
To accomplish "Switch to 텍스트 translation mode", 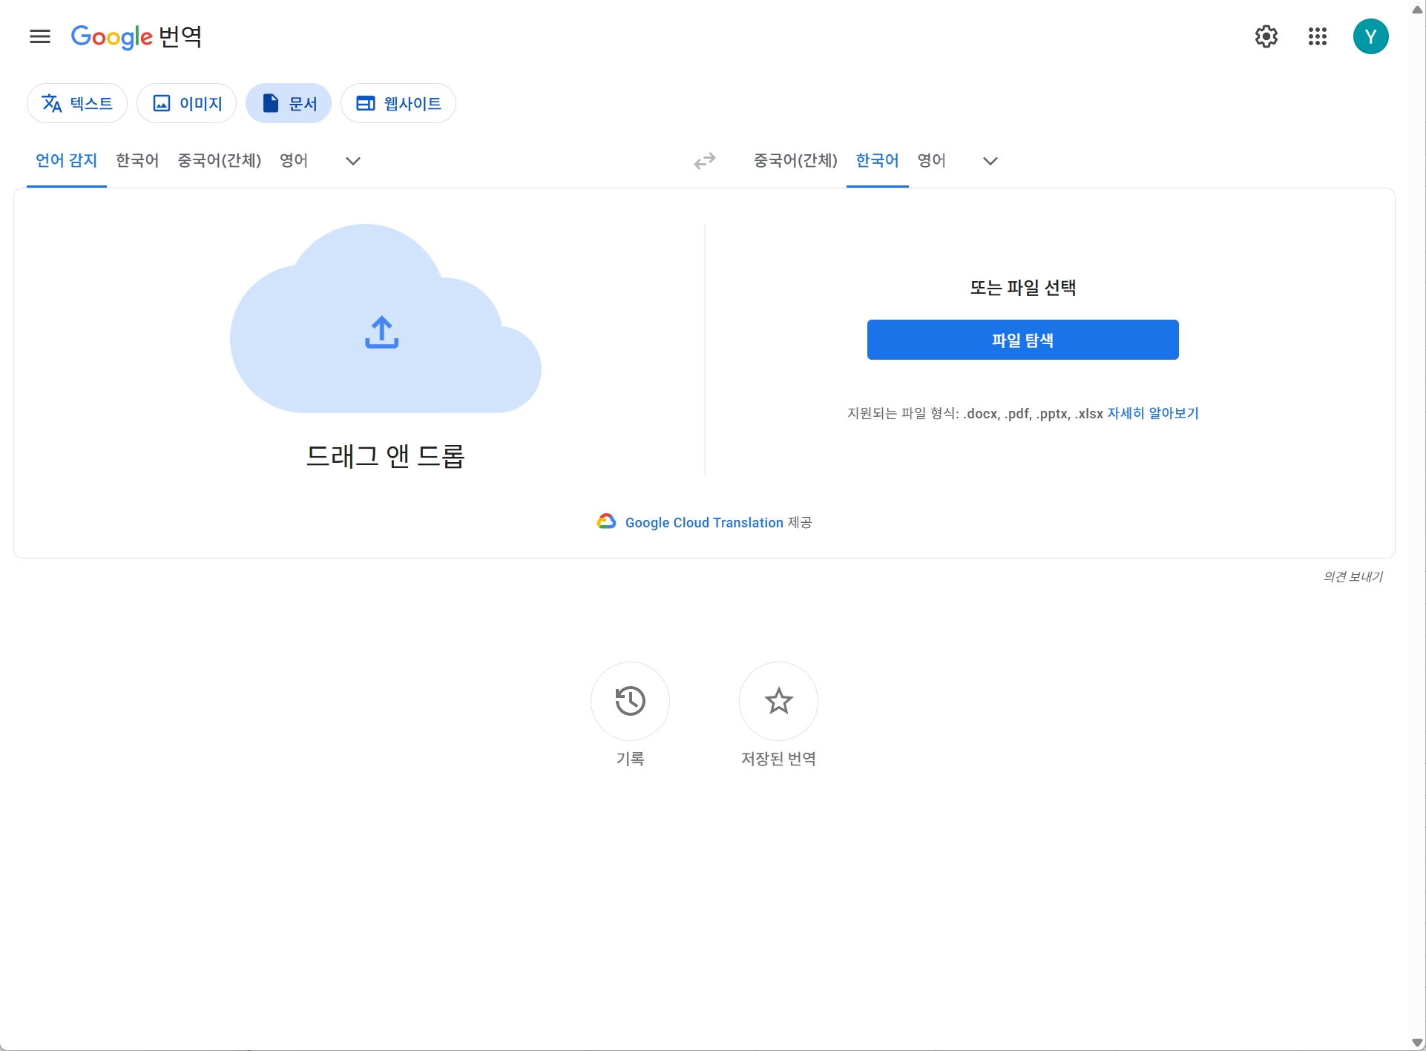I will point(77,103).
